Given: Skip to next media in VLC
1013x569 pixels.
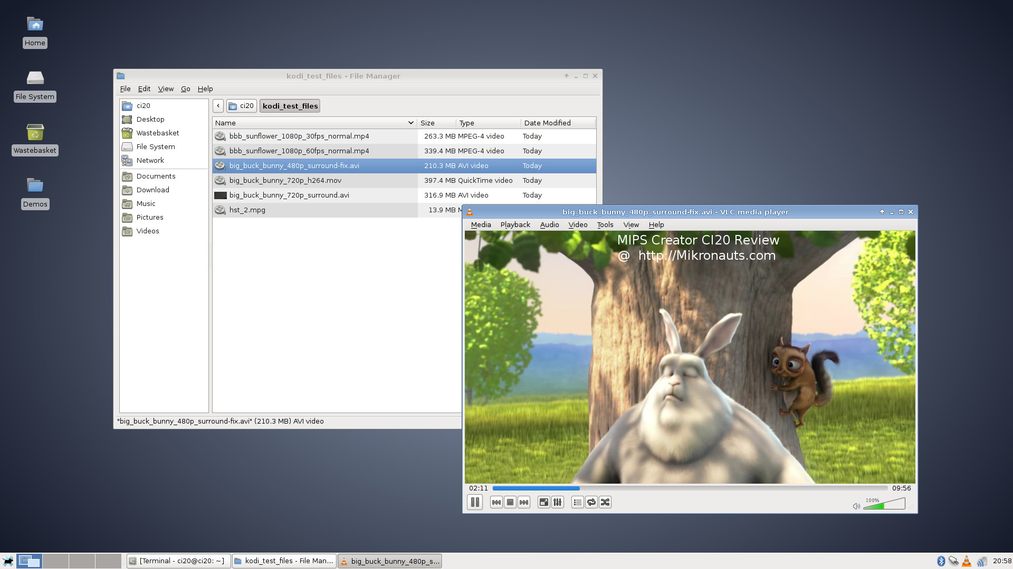Looking at the screenshot, I should tap(523, 502).
